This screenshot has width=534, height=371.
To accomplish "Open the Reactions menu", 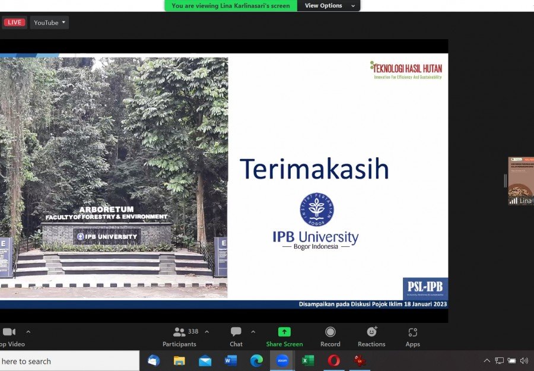I will (371, 337).
